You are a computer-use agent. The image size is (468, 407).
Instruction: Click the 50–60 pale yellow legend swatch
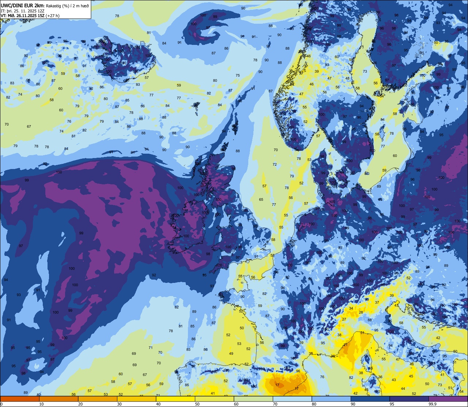click(x=214, y=399)
